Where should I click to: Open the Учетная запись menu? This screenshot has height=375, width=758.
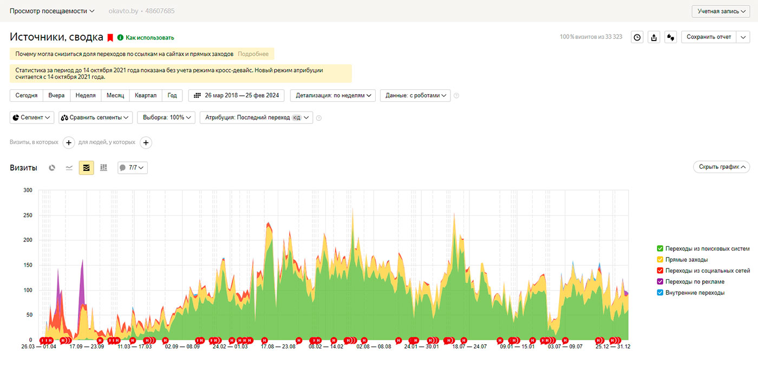click(x=721, y=11)
